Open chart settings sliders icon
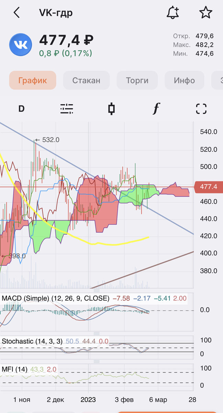 [67, 109]
